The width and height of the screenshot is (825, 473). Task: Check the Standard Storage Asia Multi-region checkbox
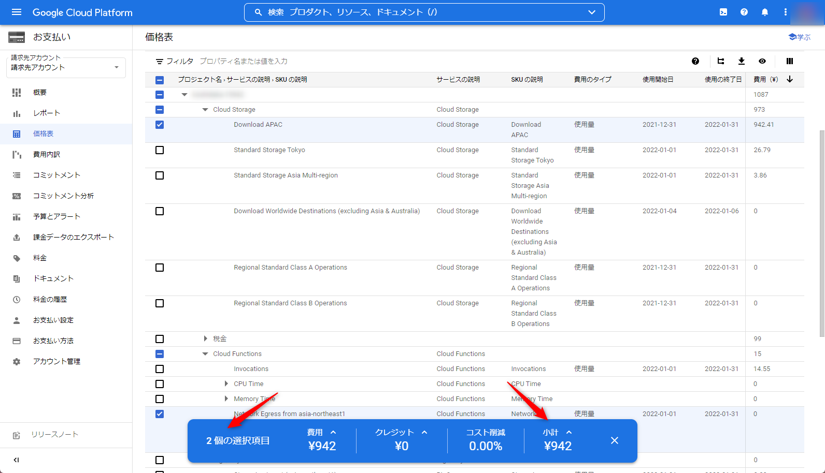tap(160, 175)
